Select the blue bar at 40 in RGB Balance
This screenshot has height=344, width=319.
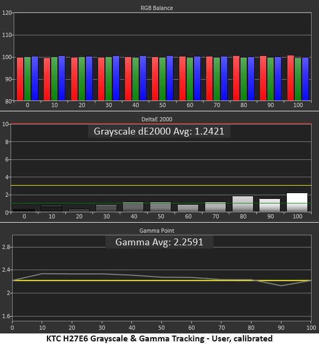143,78
